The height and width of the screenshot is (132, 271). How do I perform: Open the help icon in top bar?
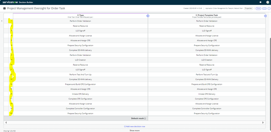pos(261,2)
